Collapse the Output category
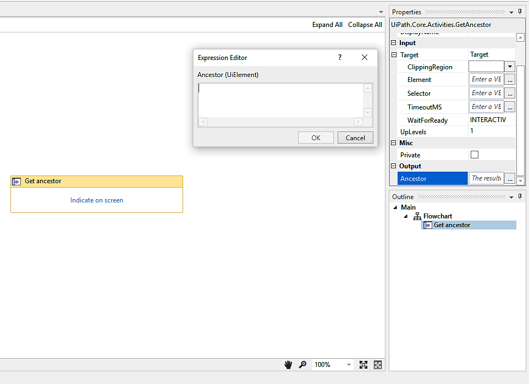This screenshot has height=384, width=529. (393, 166)
